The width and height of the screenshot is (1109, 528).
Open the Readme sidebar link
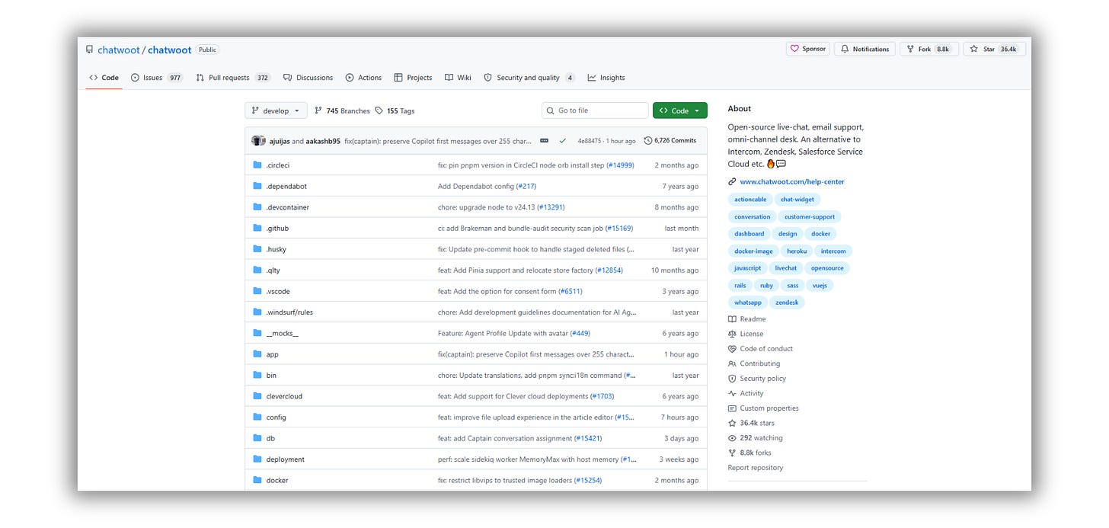point(753,319)
